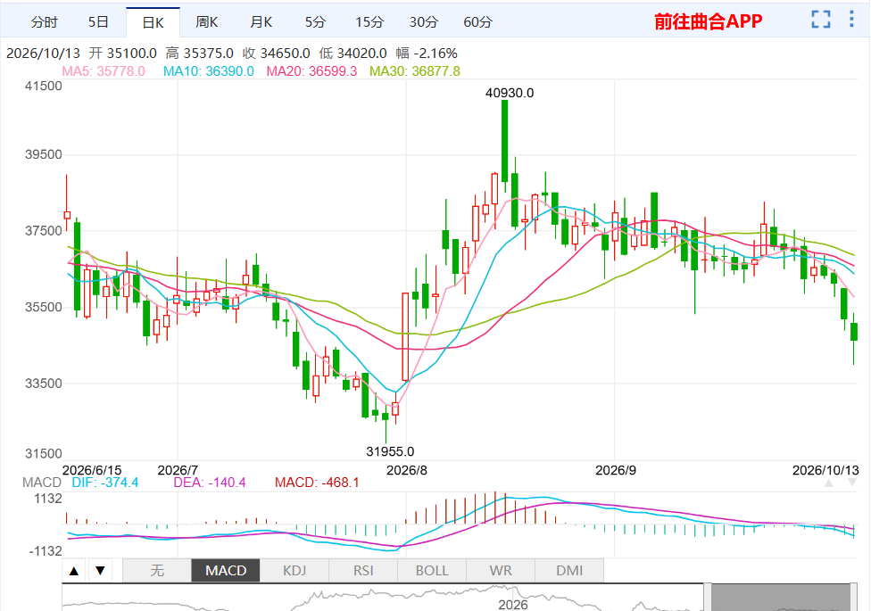Click the 35500 price axis label
This screenshot has width=871, height=611.
44,307
